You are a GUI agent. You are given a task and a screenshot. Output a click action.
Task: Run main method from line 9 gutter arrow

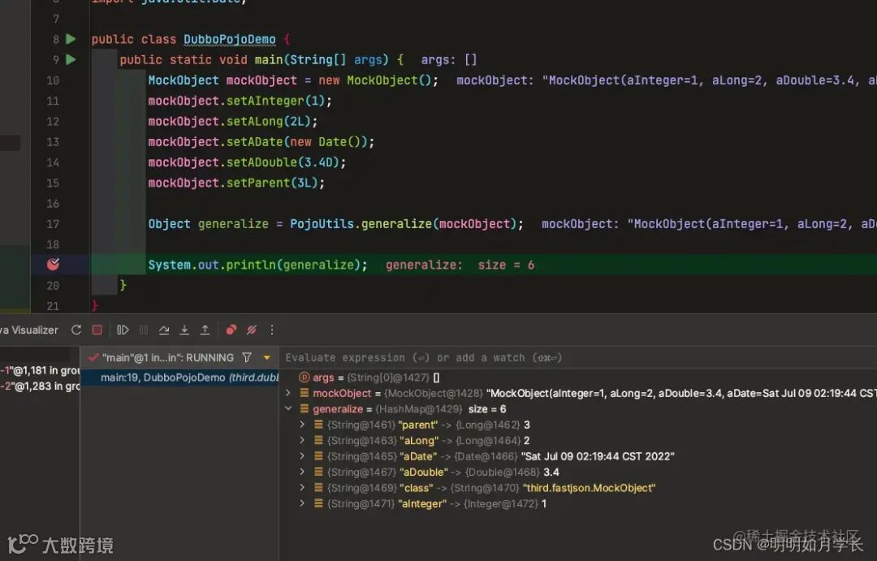[71, 59]
